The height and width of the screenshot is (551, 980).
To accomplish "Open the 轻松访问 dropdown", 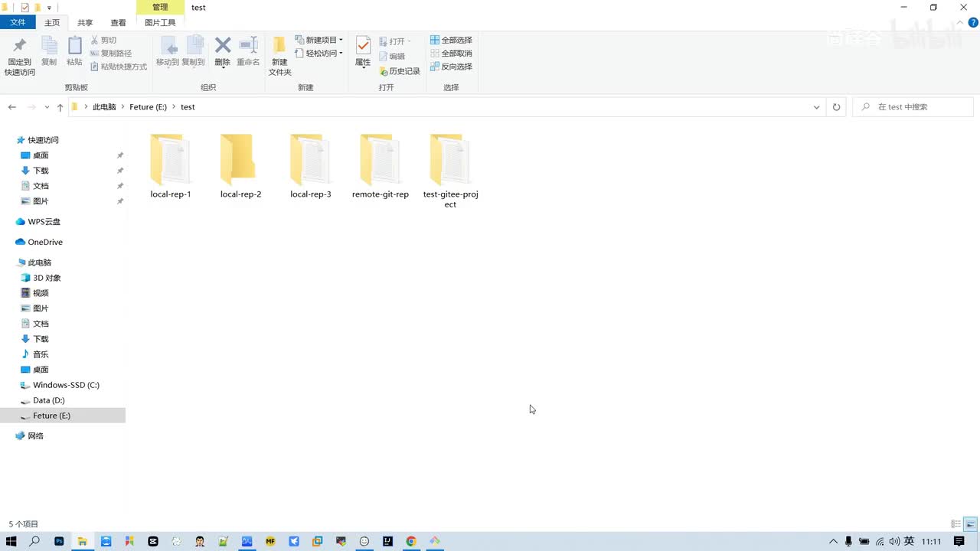I will click(319, 53).
